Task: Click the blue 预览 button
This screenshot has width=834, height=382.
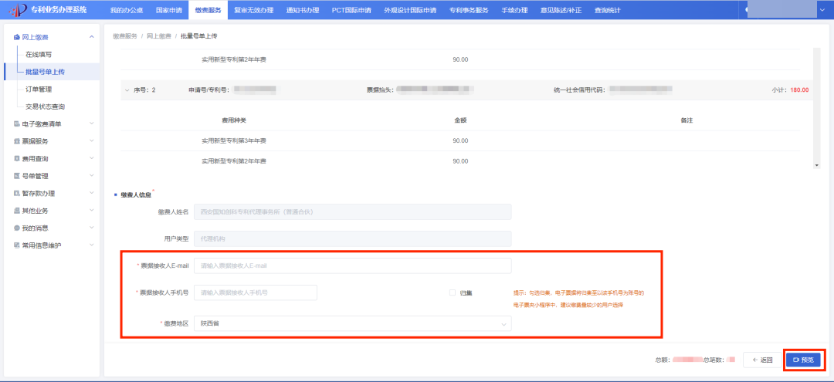Action: coord(802,360)
